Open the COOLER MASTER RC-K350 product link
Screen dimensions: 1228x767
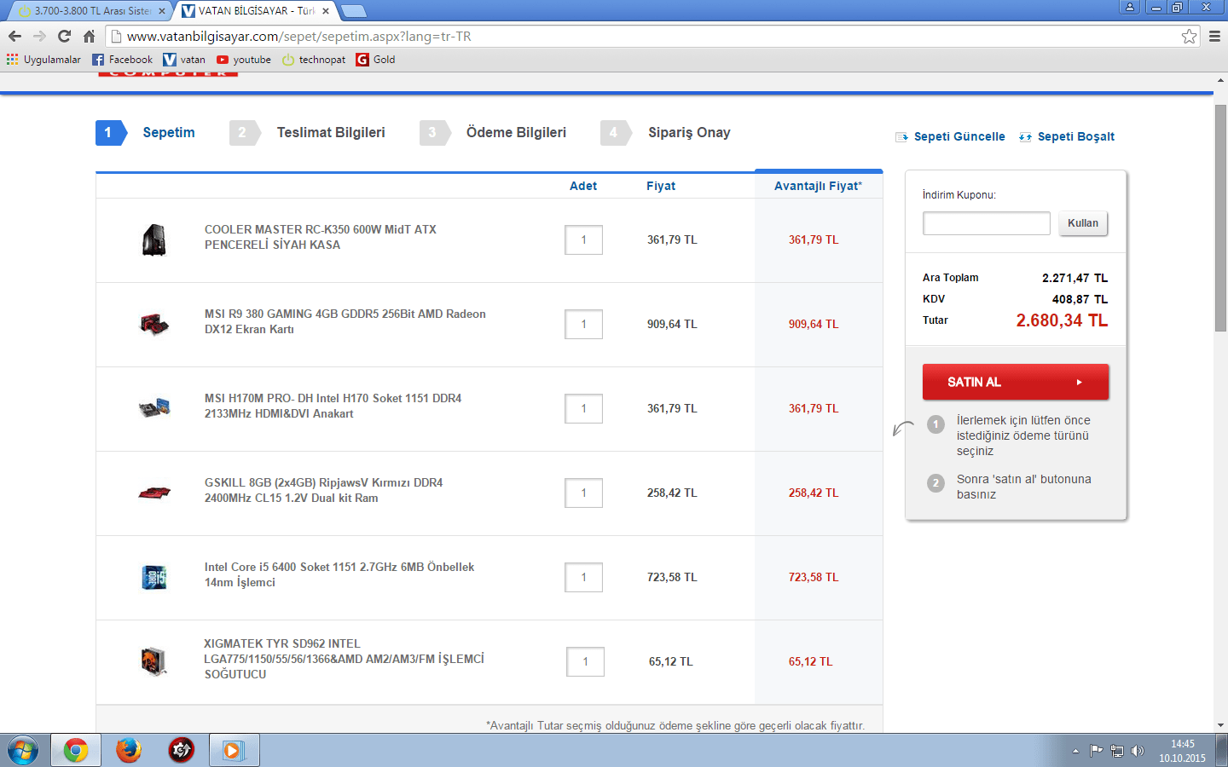point(321,237)
